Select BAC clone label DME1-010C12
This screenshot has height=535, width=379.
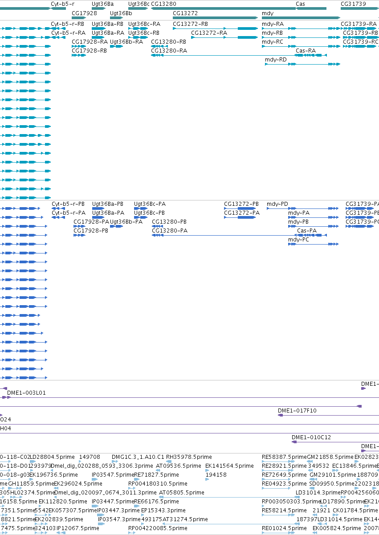coord(311,437)
